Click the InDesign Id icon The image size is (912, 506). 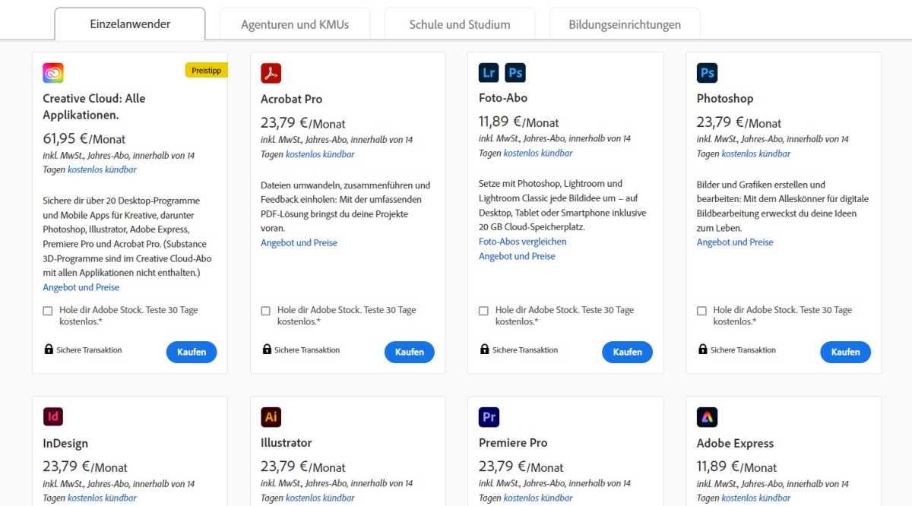[53, 416]
